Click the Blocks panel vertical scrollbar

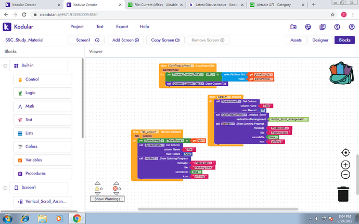pos(83,98)
